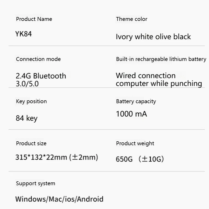The width and height of the screenshot is (209, 209).
Task: Select "Ivory white olive black" text
Action: click(153, 37)
